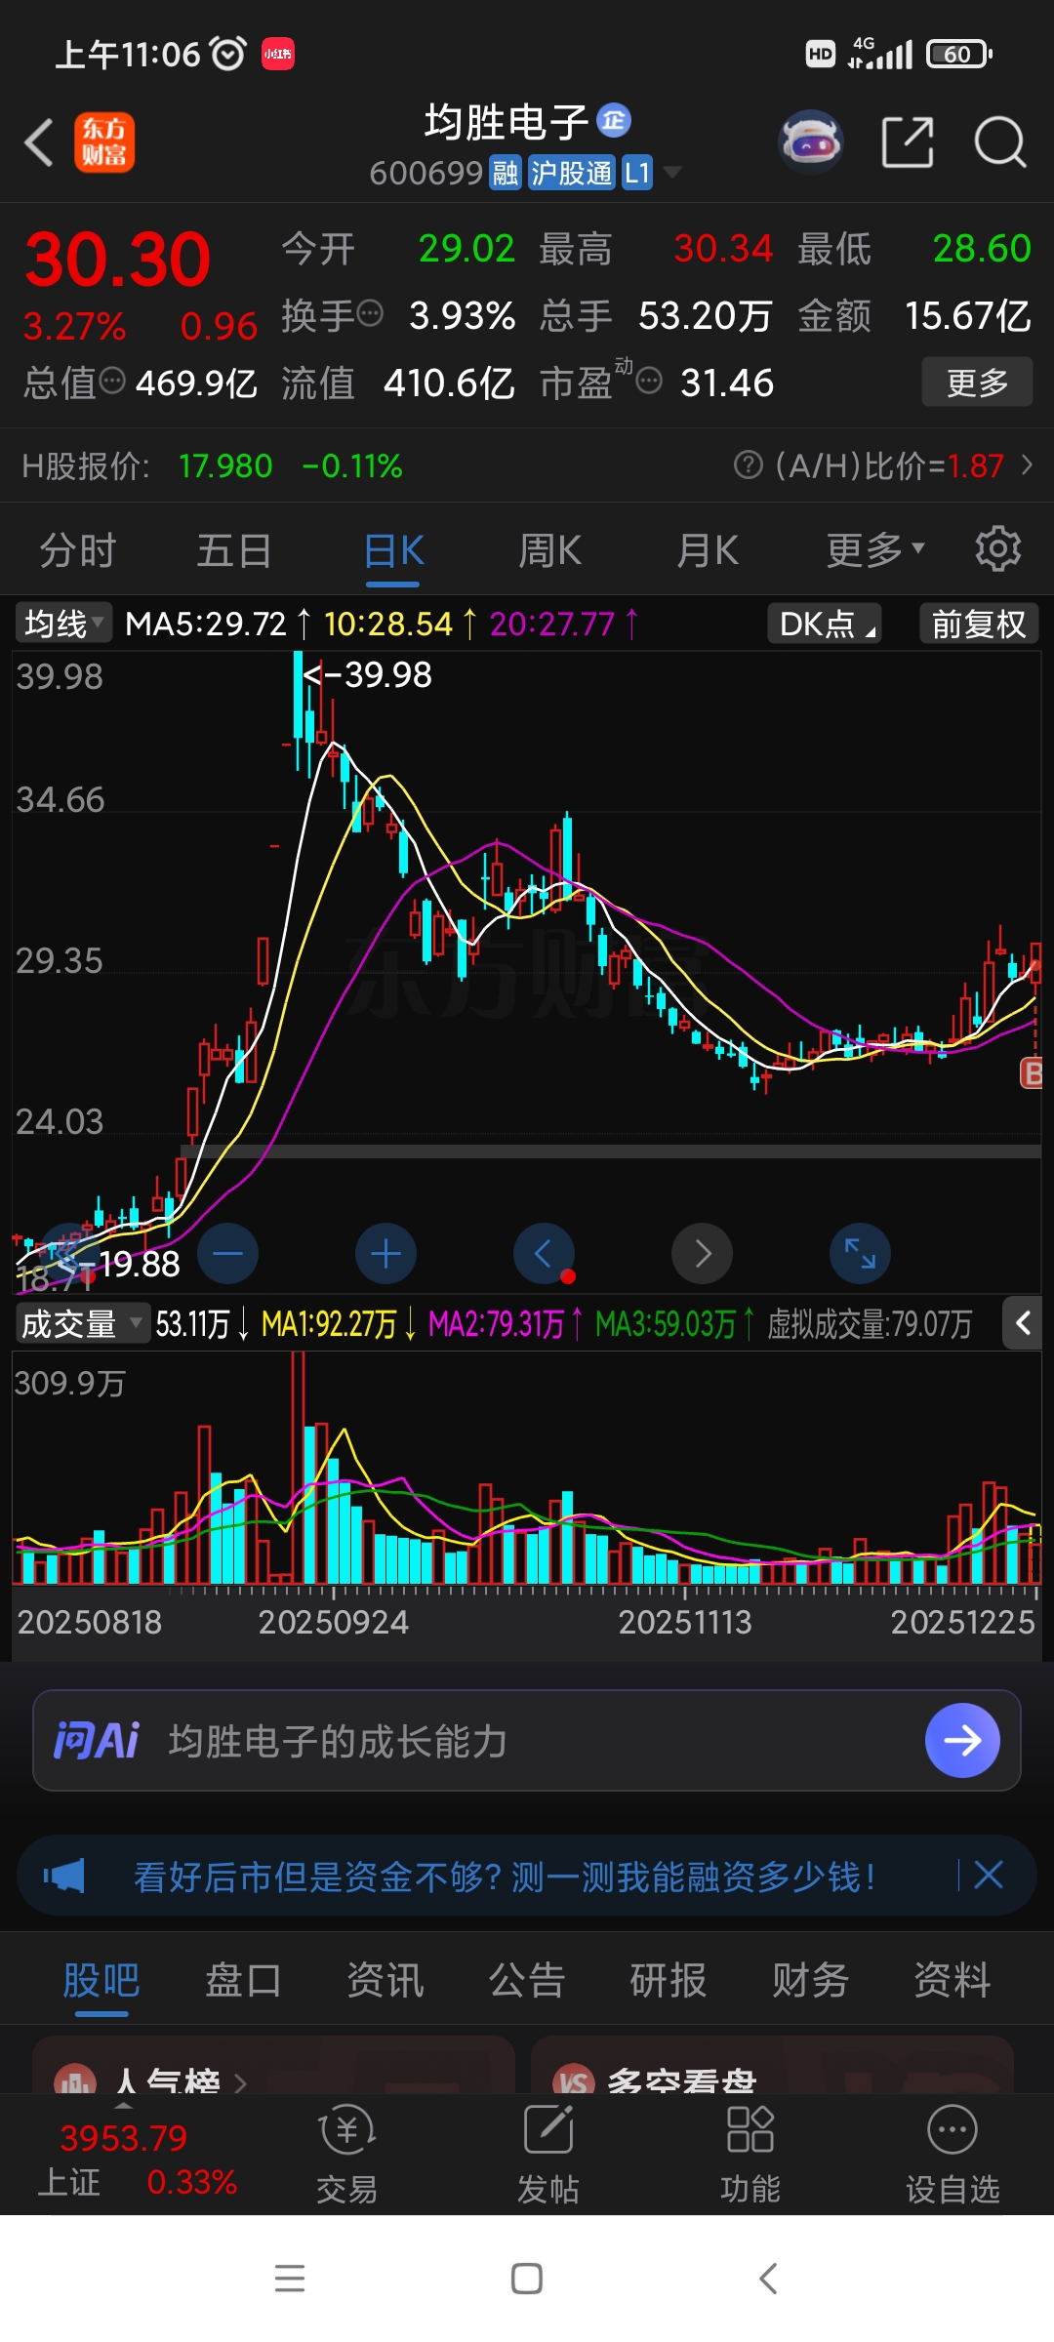Open the 东方财富 orange logo icon
This screenshot has height=2342, width=1054.
click(x=104, y=142)
